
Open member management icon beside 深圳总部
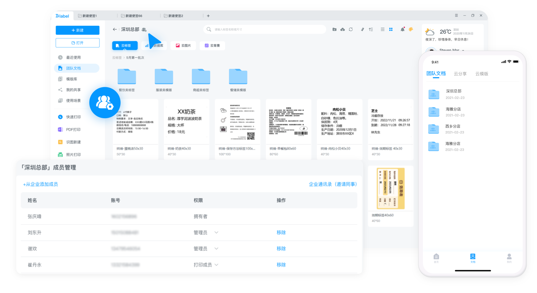(x=144, y=30)
